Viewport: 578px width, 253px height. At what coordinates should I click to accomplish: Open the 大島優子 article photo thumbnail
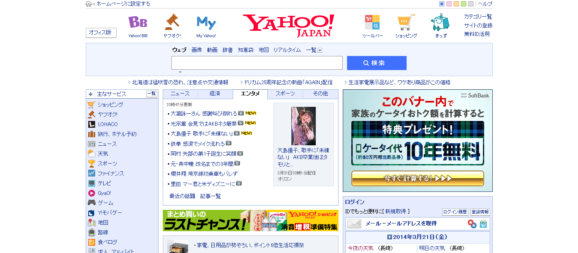[x=303, y=126]
